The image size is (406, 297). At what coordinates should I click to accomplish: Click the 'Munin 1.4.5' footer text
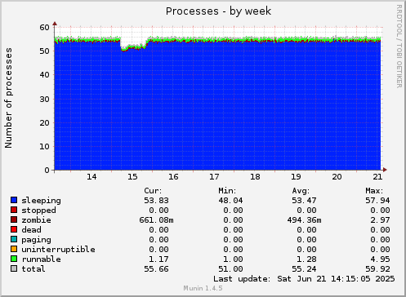[203, 288]
